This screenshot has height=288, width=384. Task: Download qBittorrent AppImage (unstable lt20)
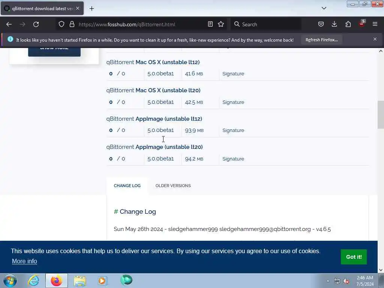tap(154, 147)
